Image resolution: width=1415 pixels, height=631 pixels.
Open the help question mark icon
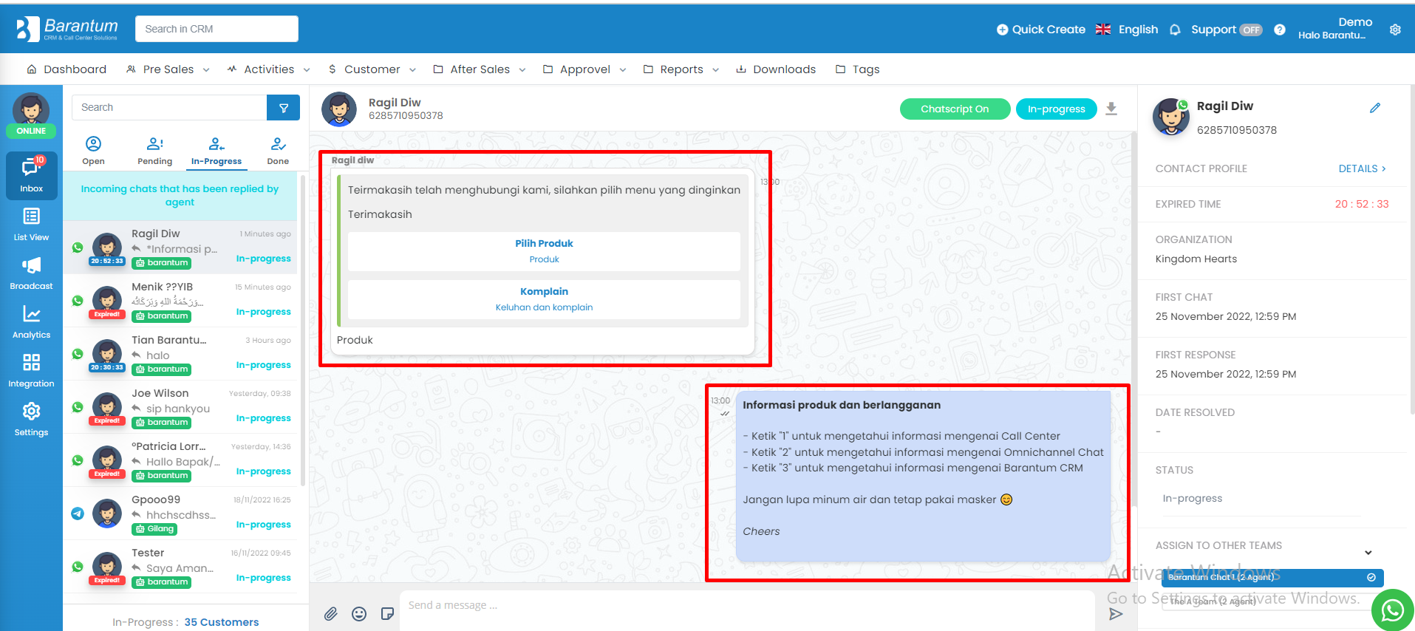click(x=1280, y=30)
